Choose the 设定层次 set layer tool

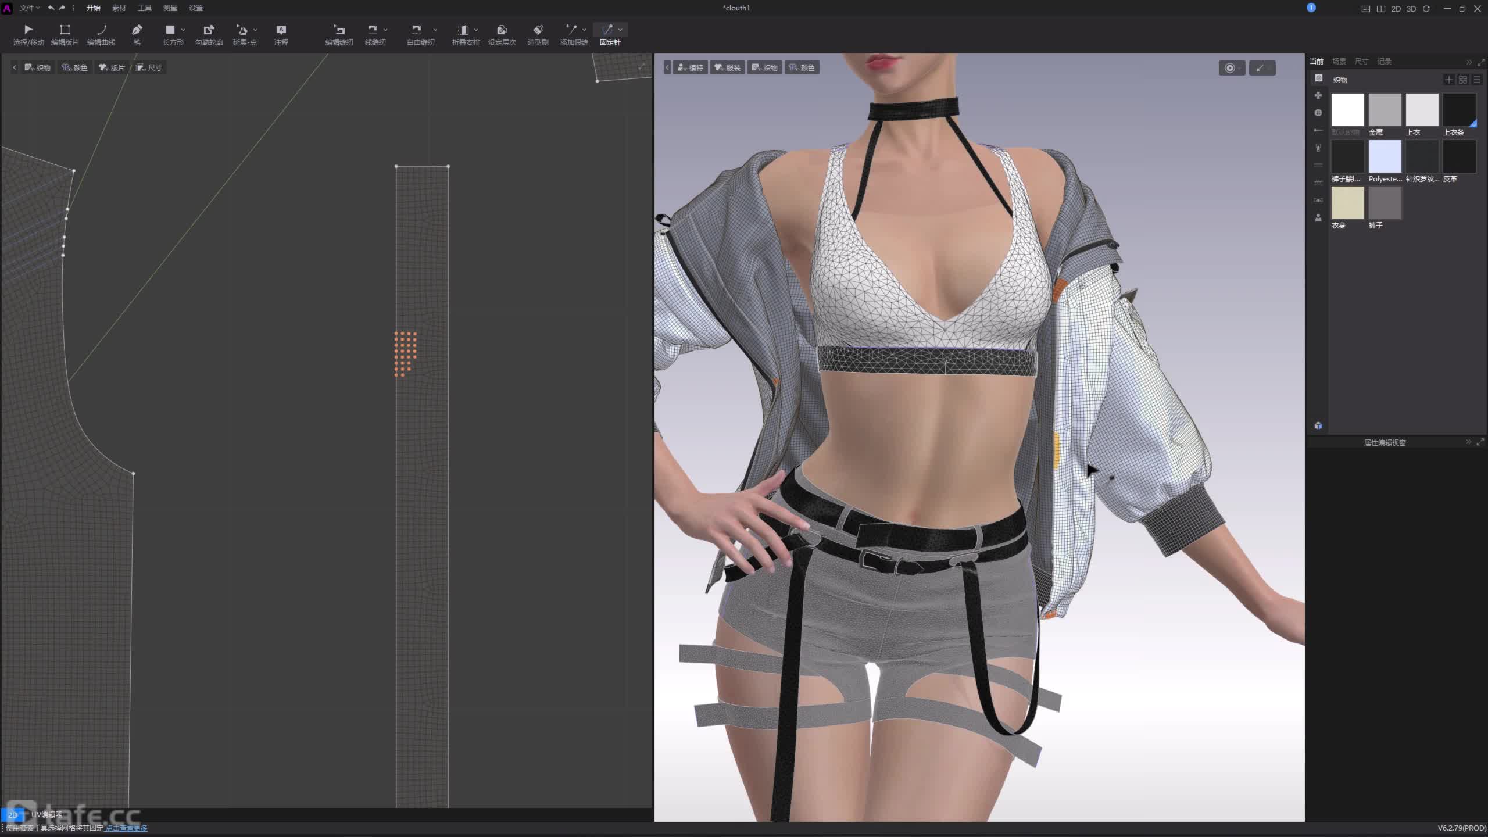(x=502, y=35)
